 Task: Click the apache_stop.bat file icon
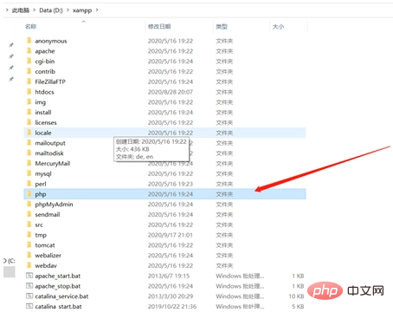[x=29, y=286]
